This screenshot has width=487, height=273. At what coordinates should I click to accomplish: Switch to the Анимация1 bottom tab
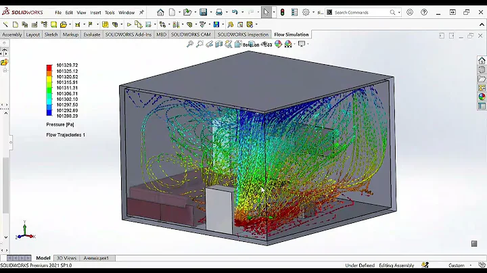96,258
